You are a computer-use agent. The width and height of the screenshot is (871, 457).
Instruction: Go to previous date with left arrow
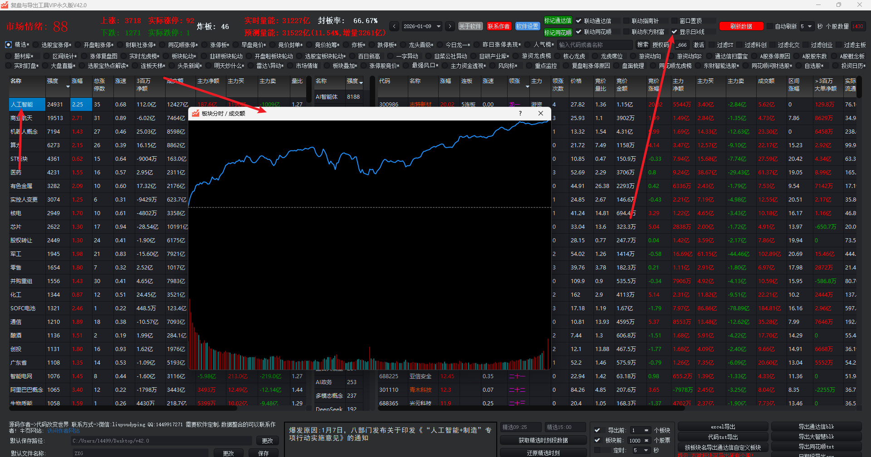click(x=394, y=26)
